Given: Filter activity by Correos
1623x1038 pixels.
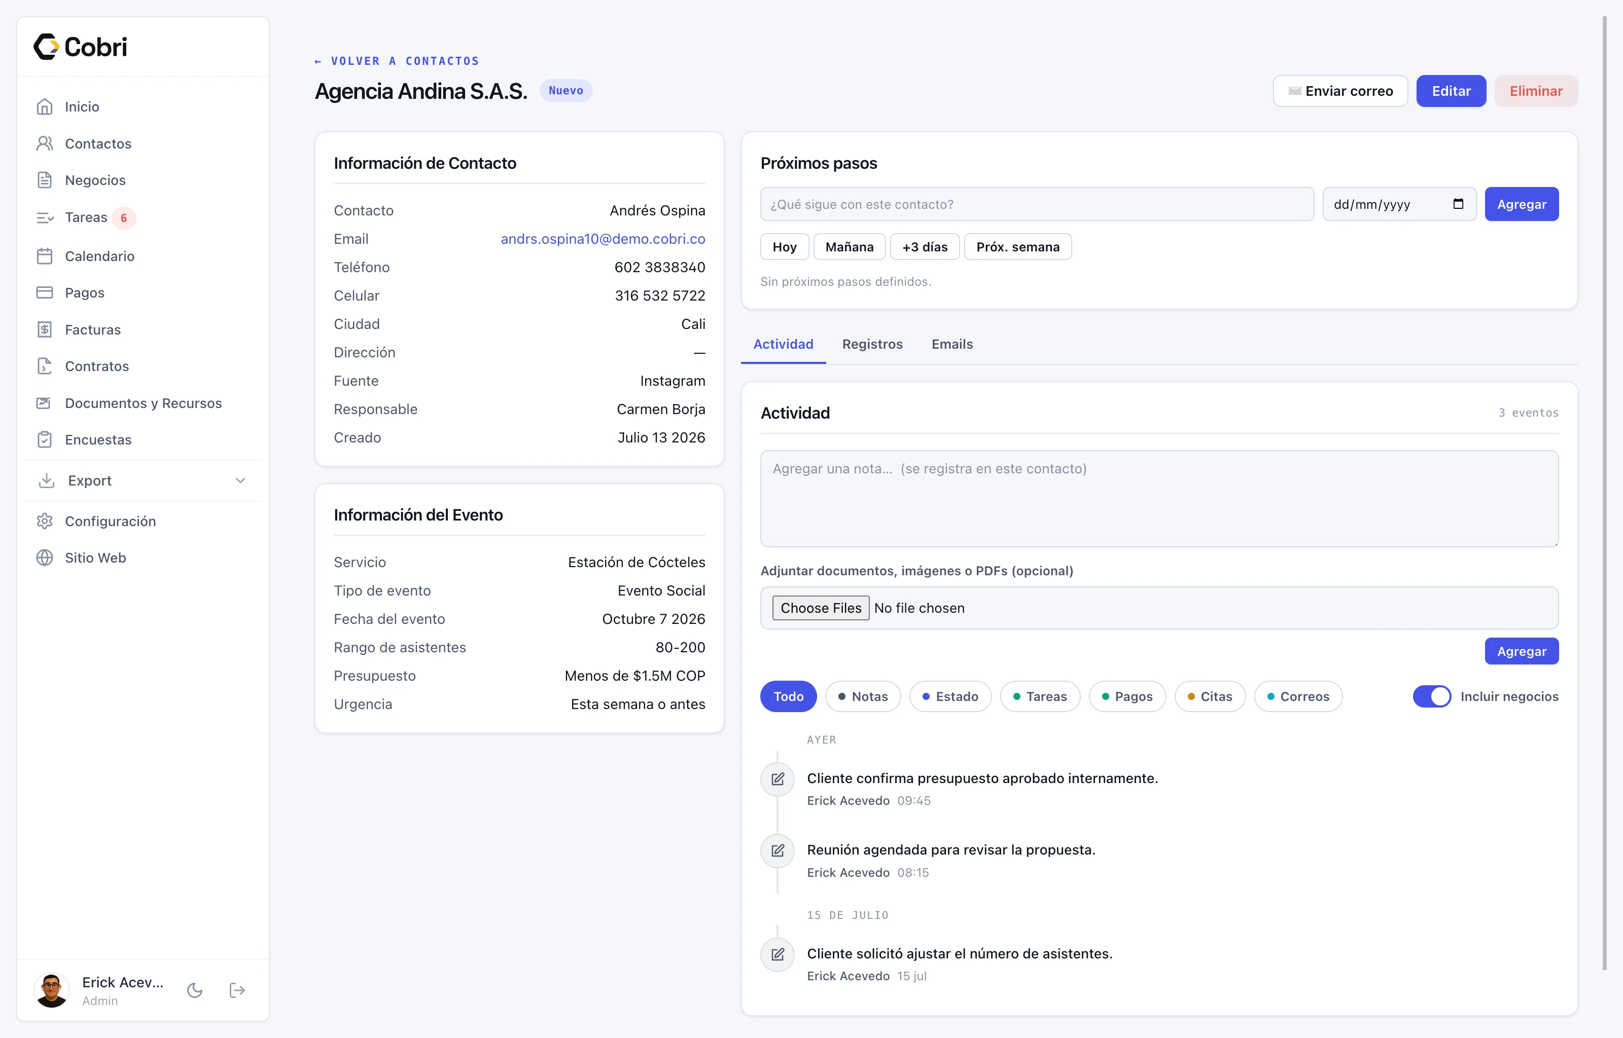Looking at the screenshot, I should (1298, 696).
